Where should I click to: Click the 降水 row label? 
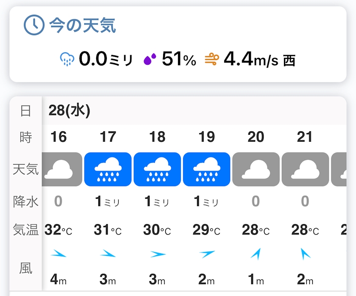[26, 202]
